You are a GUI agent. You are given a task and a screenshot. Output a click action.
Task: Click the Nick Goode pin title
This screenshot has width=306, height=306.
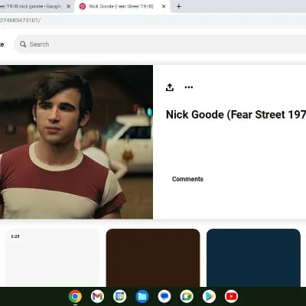pyautogui.click(x=236, y=115)
